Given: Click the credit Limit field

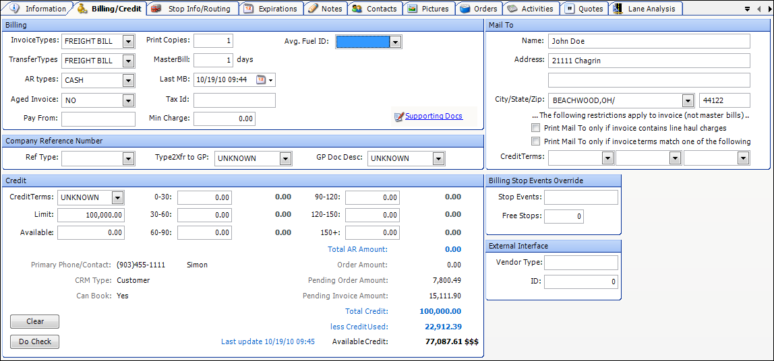Looking at the screenshot, I should [91, 216].
